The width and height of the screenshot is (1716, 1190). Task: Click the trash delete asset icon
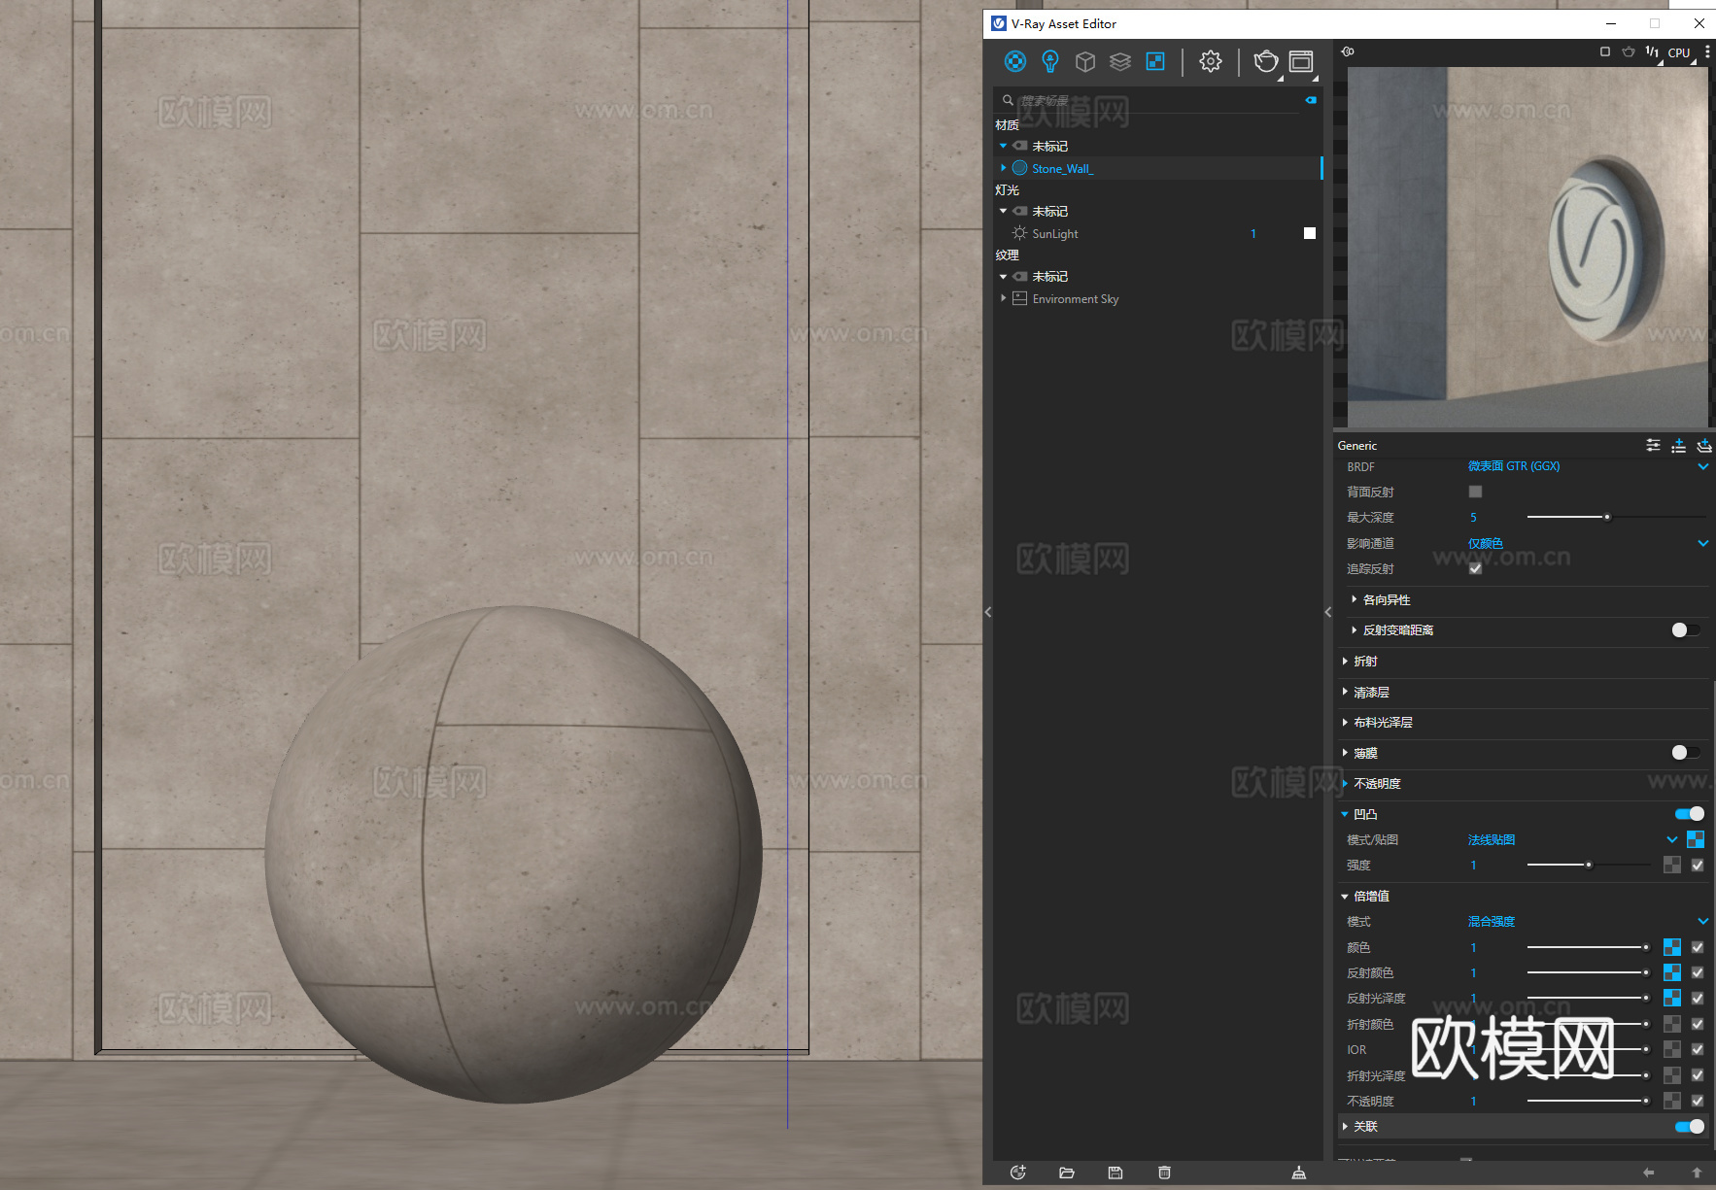[1164, 1173]
